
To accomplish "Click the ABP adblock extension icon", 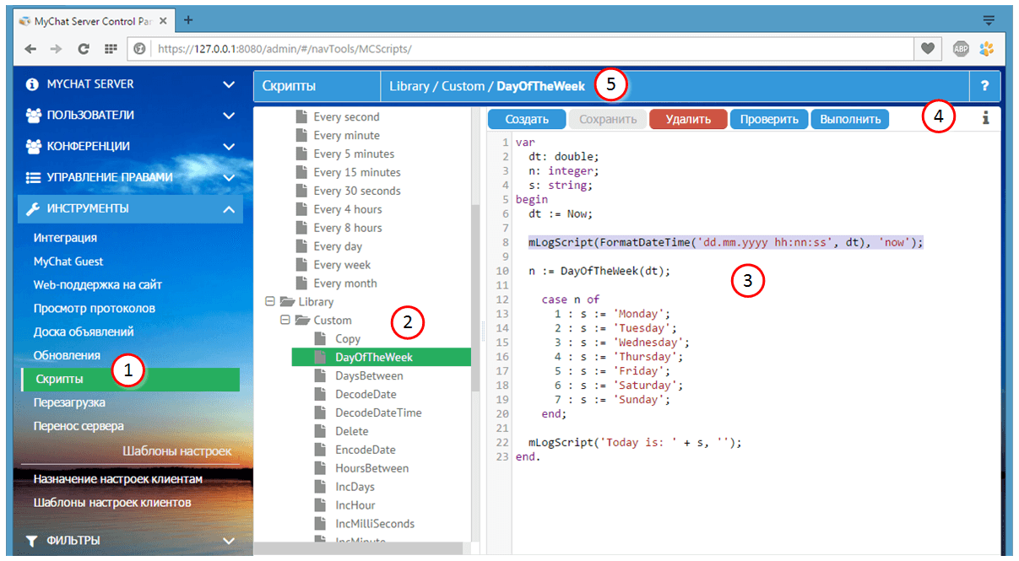I will point(961,49).
